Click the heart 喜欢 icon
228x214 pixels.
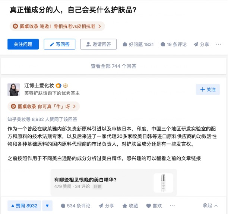(149, 206)
